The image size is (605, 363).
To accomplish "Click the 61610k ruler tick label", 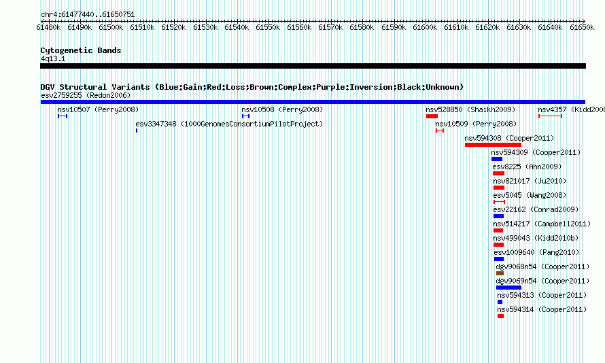I will point(456,27).
